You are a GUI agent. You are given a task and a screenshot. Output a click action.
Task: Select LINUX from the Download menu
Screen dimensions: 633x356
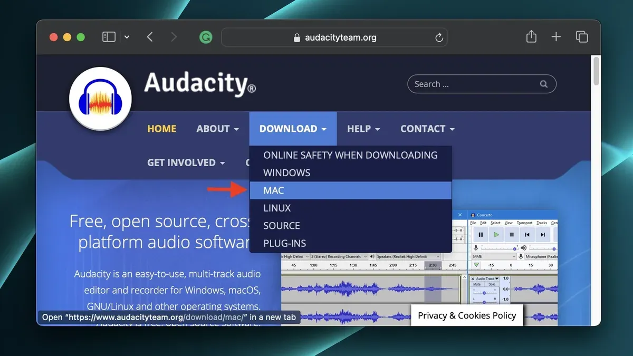350,208
